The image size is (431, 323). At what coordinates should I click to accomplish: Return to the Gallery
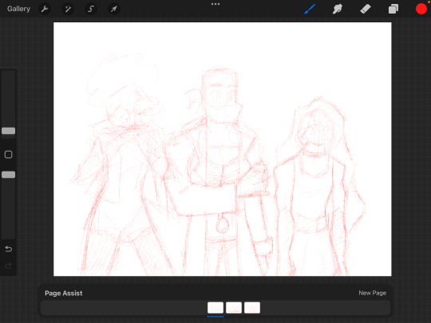point(18,9)
